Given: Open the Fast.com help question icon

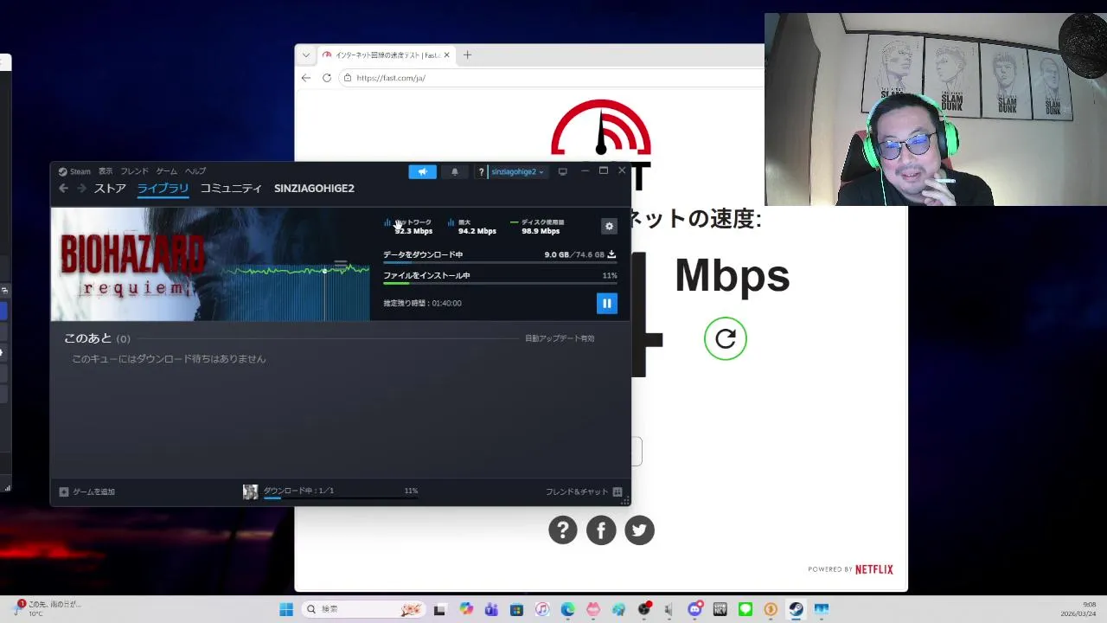Looking at the screenshot, I should tap(562, 530).
